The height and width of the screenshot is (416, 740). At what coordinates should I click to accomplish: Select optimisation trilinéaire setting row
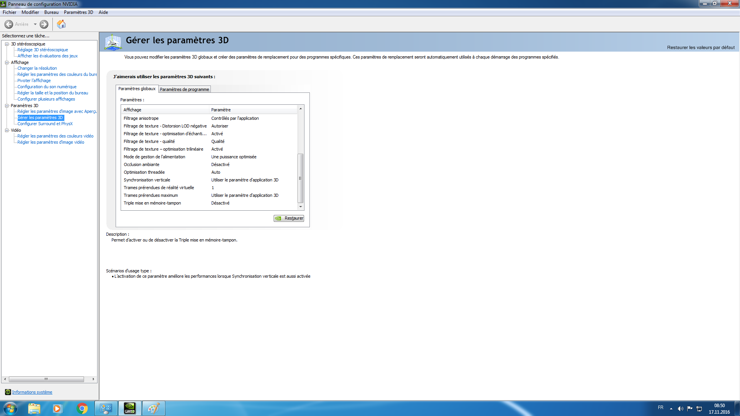click(210, 149)
